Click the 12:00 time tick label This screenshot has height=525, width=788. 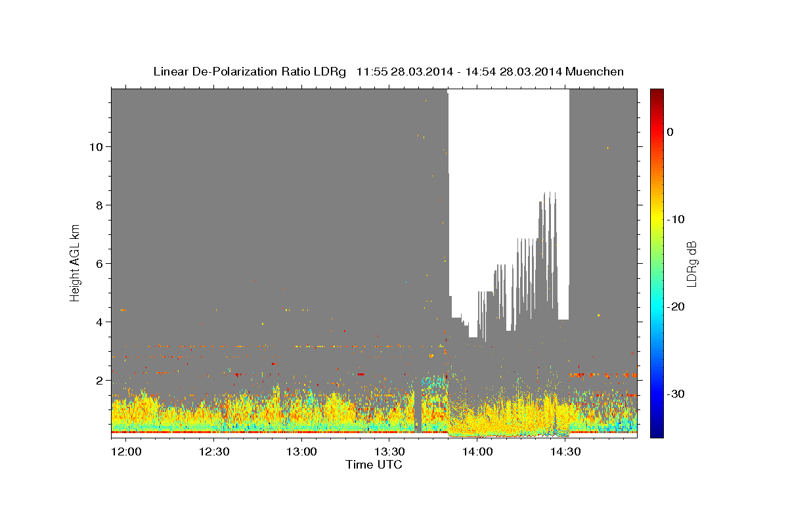[126, 452]
